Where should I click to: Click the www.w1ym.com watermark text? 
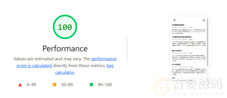(198, 94)
